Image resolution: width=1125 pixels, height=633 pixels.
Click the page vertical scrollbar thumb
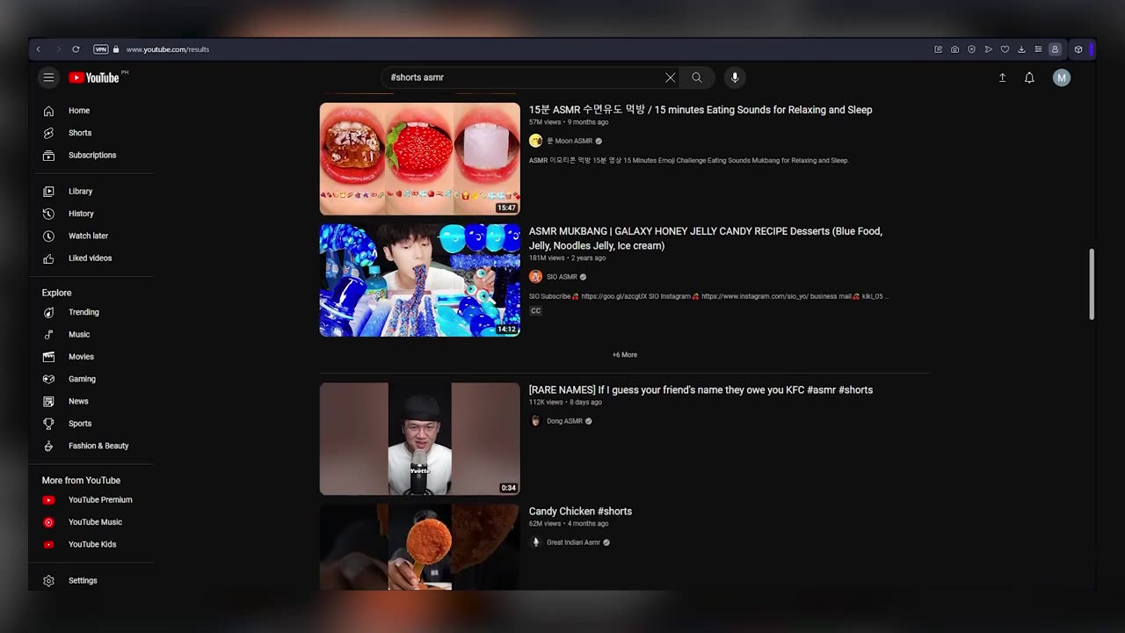point(1092,284)
